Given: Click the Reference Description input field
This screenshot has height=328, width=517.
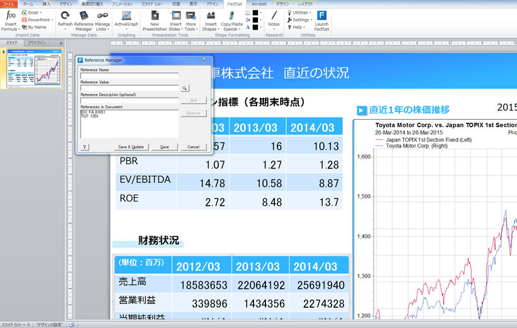Looking at the screenshot, I should [x=129, y=100].
